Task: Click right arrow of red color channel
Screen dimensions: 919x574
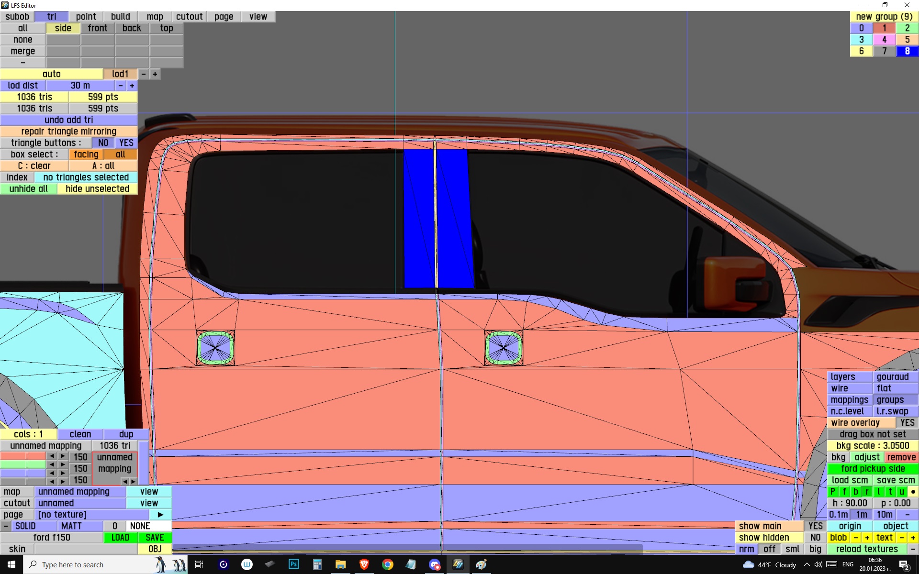Action: tap(63, 456)
